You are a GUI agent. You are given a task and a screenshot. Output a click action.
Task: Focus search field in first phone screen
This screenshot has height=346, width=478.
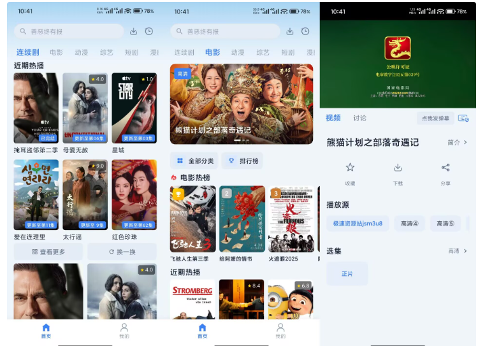[69, 31]
